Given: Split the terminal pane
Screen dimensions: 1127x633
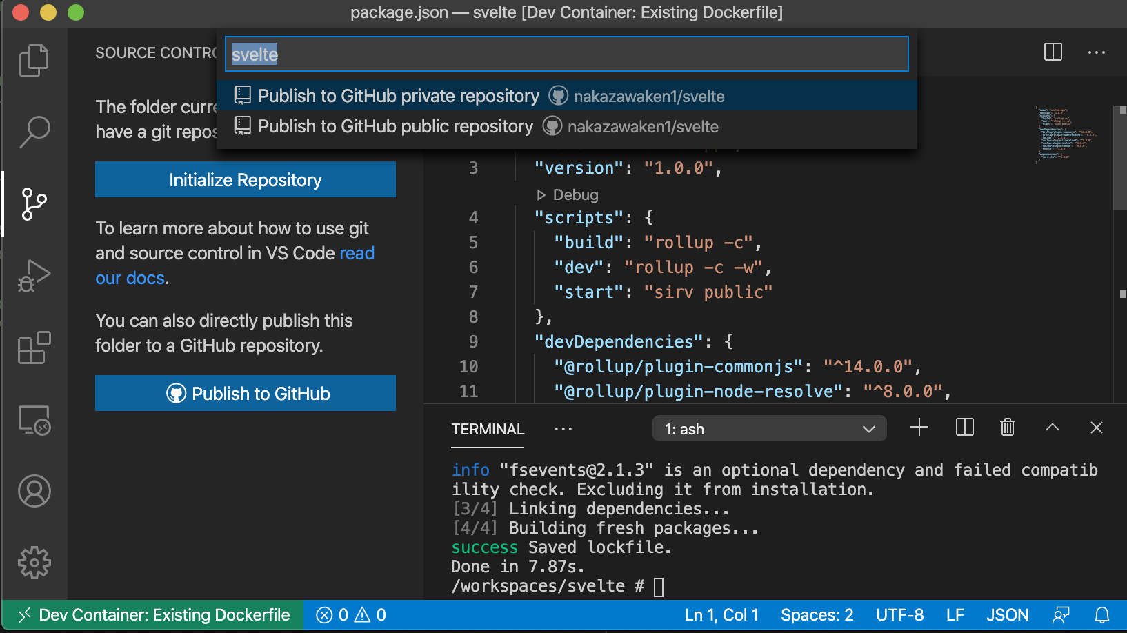Looking at the screenshot, I should [965, 428].
